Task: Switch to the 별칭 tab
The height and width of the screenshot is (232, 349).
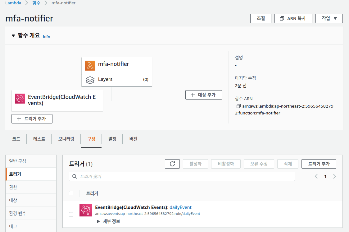Action: [112, 139]
